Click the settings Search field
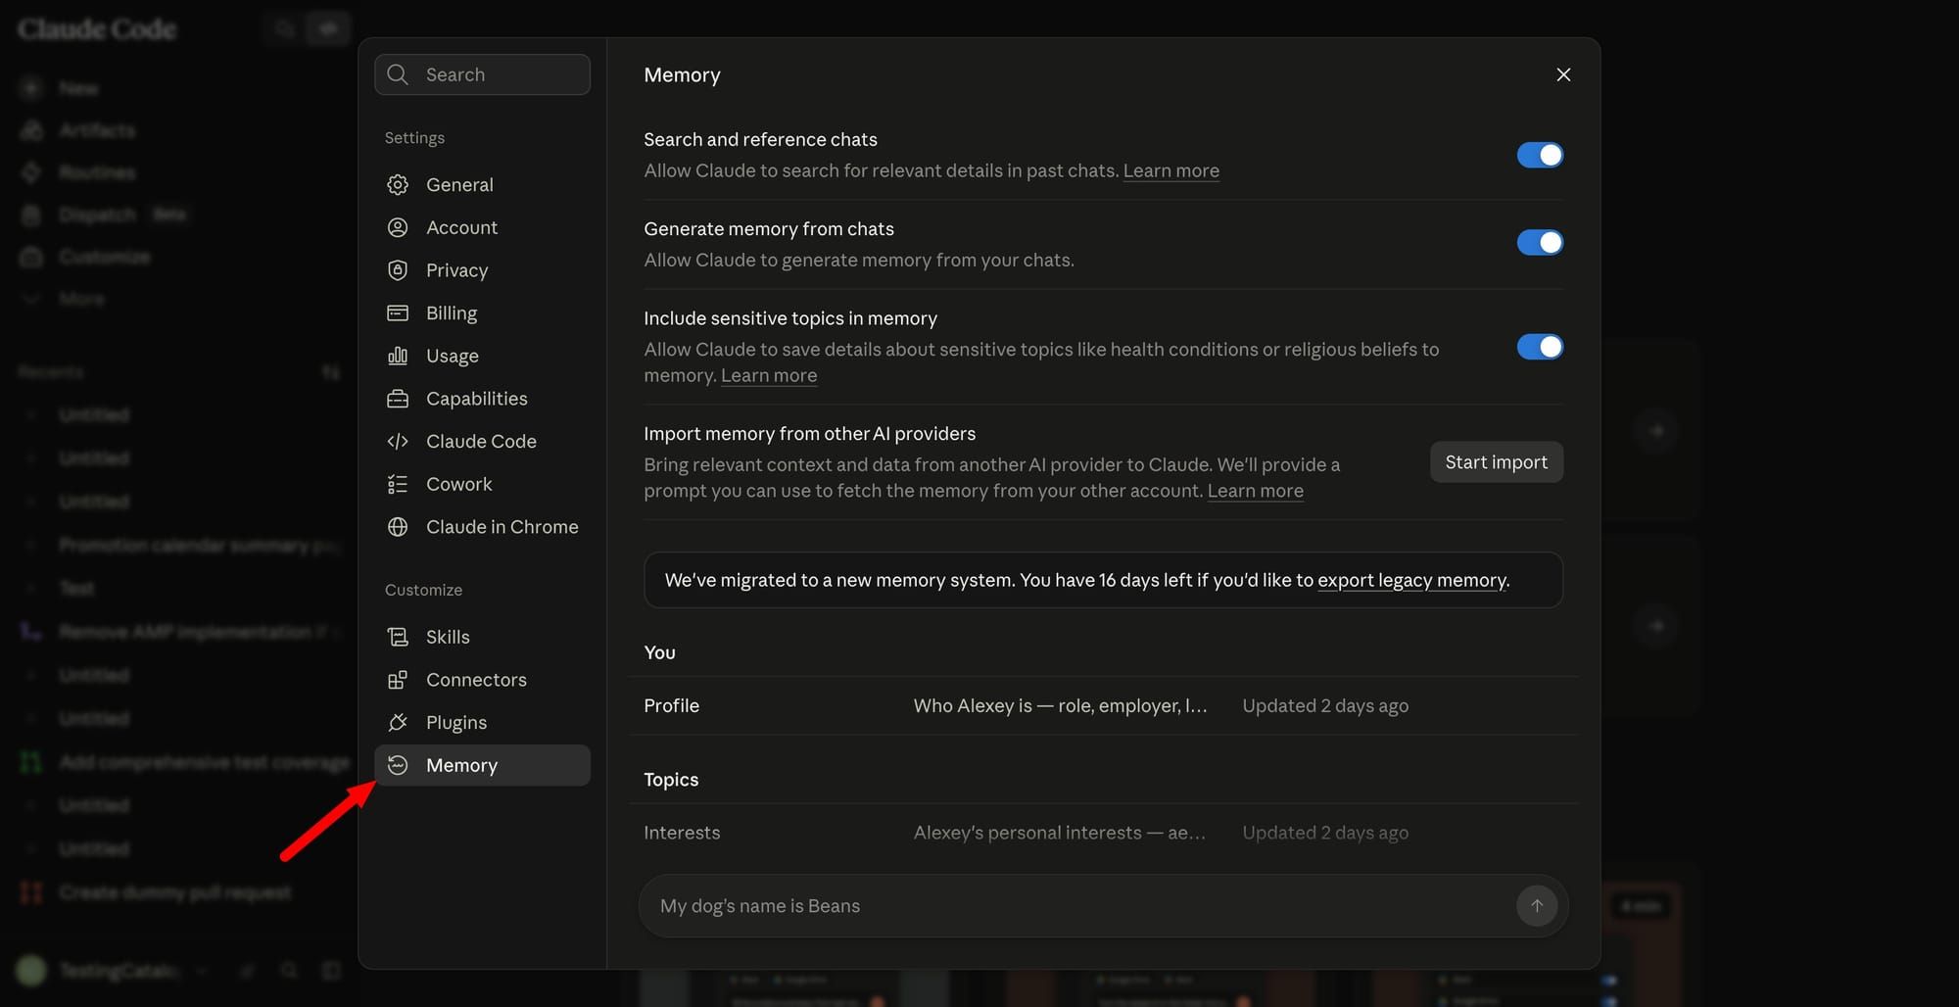 click(482, 74)
